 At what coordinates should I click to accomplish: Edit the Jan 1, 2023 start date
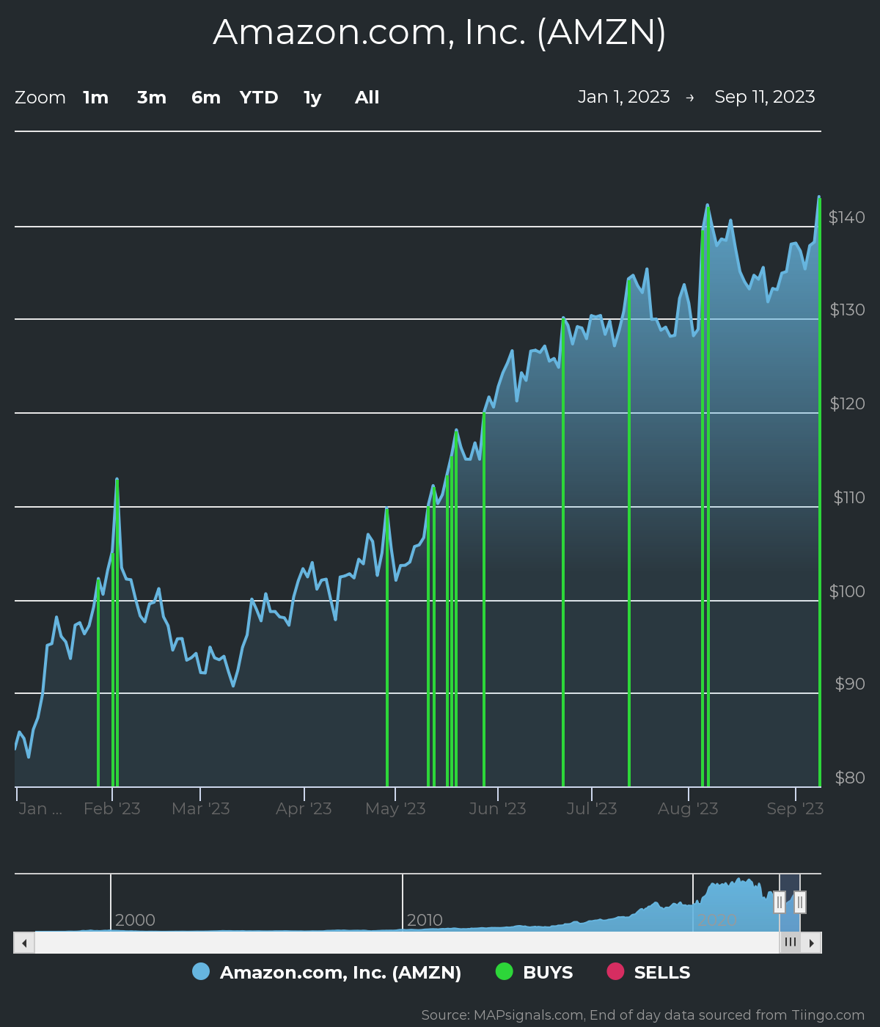click(624, 97)
